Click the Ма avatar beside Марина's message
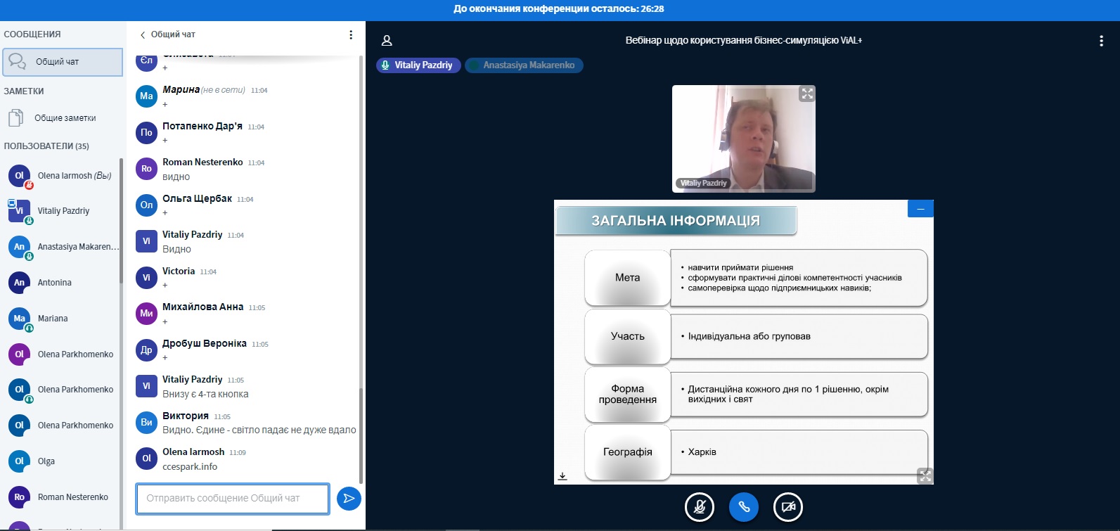The height and width of the screenshot is (531, 1120). coord(146,96)
